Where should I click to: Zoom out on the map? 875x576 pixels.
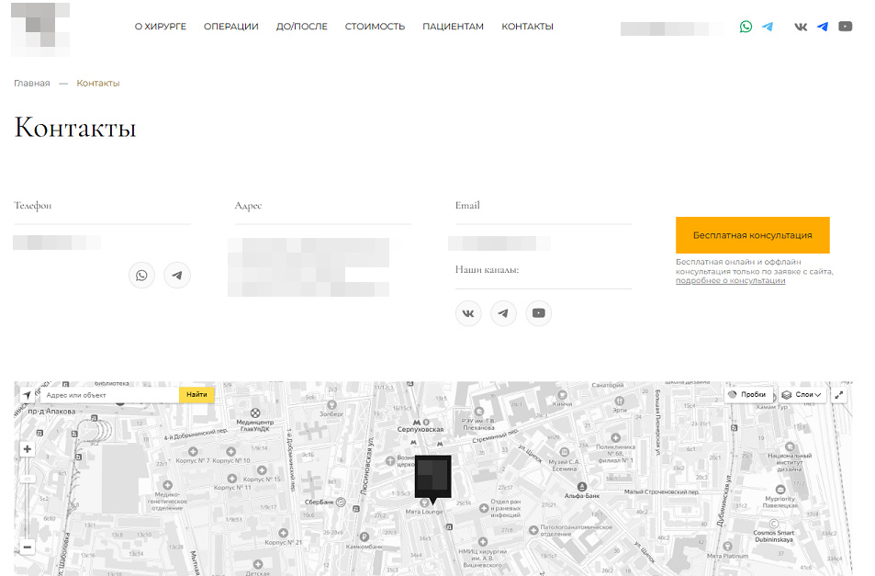pyautogui.click(x=27, y=547)
